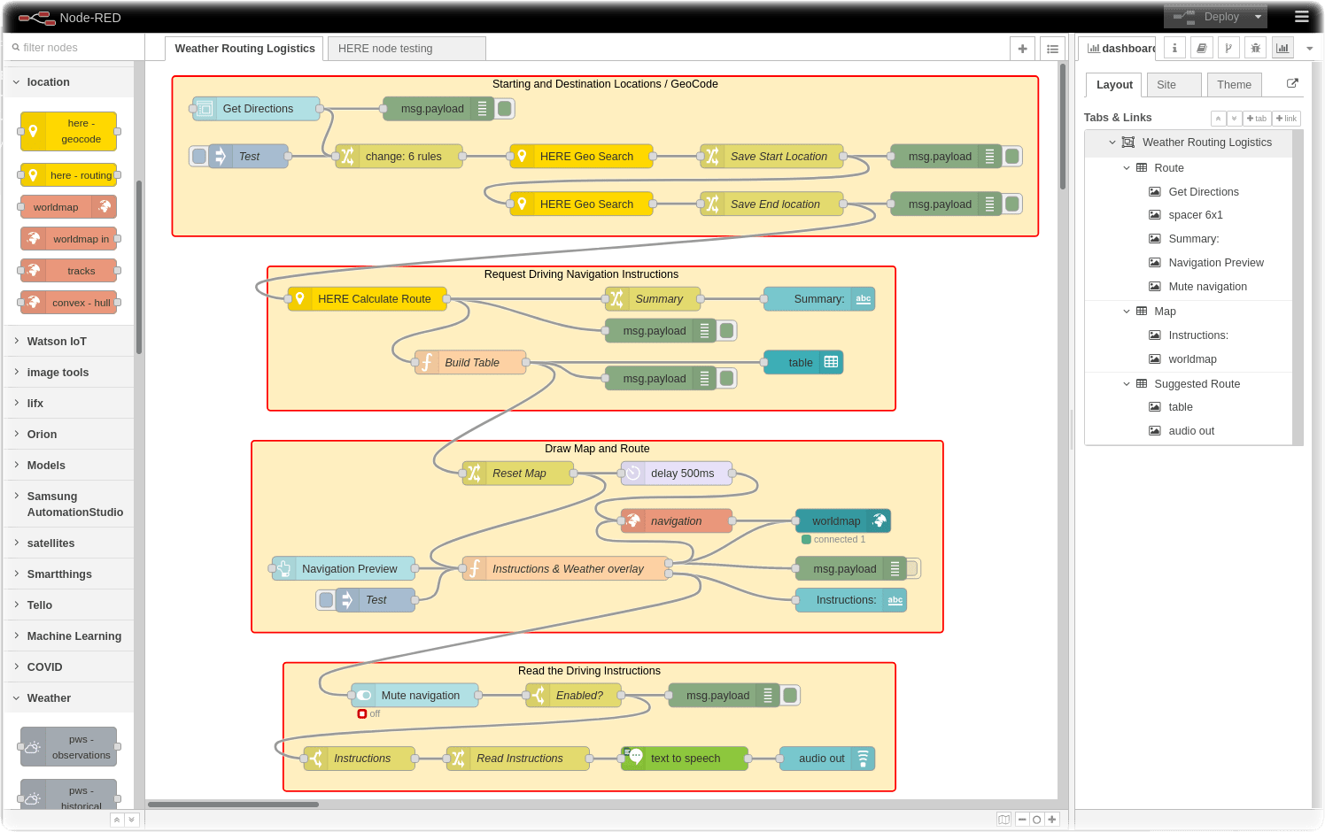This screenshot has width=1325, height=832.
Task: Open the main hamburger menu
Action: 1301,16
